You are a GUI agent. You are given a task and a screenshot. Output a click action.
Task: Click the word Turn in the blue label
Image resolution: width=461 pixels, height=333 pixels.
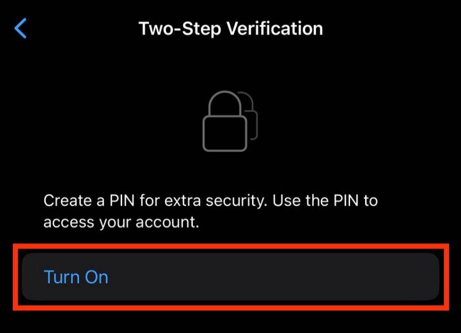point(62,277)
